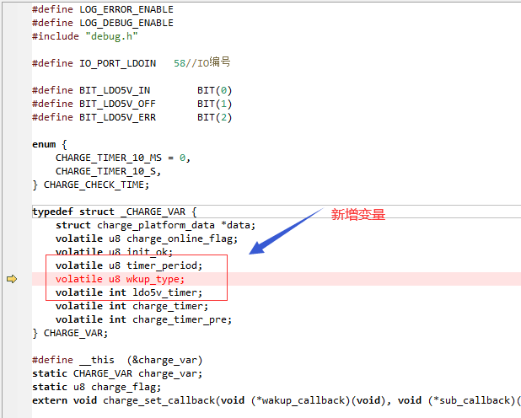Click the BIT_LDO5V_IN define
The image size is (521, 418).
(132, 90)
